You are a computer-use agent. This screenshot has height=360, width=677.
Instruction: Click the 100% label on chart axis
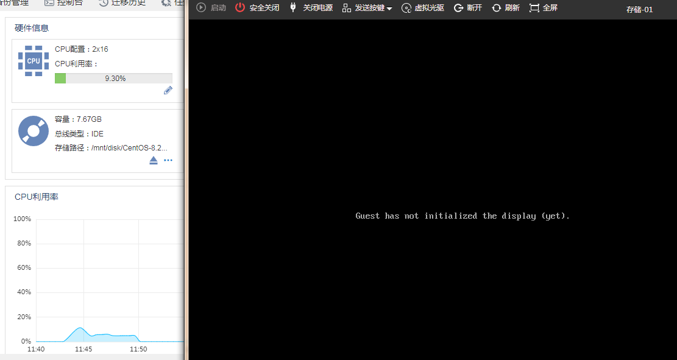[x=22, y=219]
